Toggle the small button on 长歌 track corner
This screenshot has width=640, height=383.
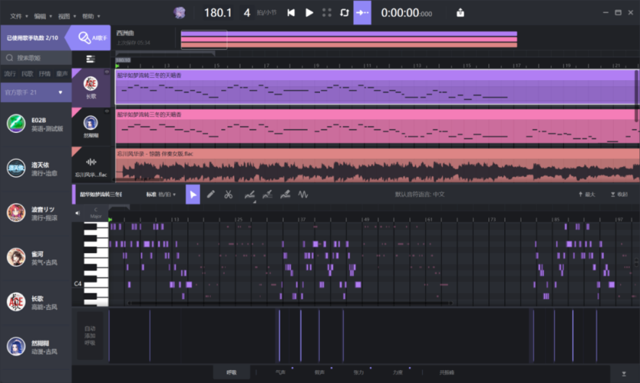tap(107, 72)
